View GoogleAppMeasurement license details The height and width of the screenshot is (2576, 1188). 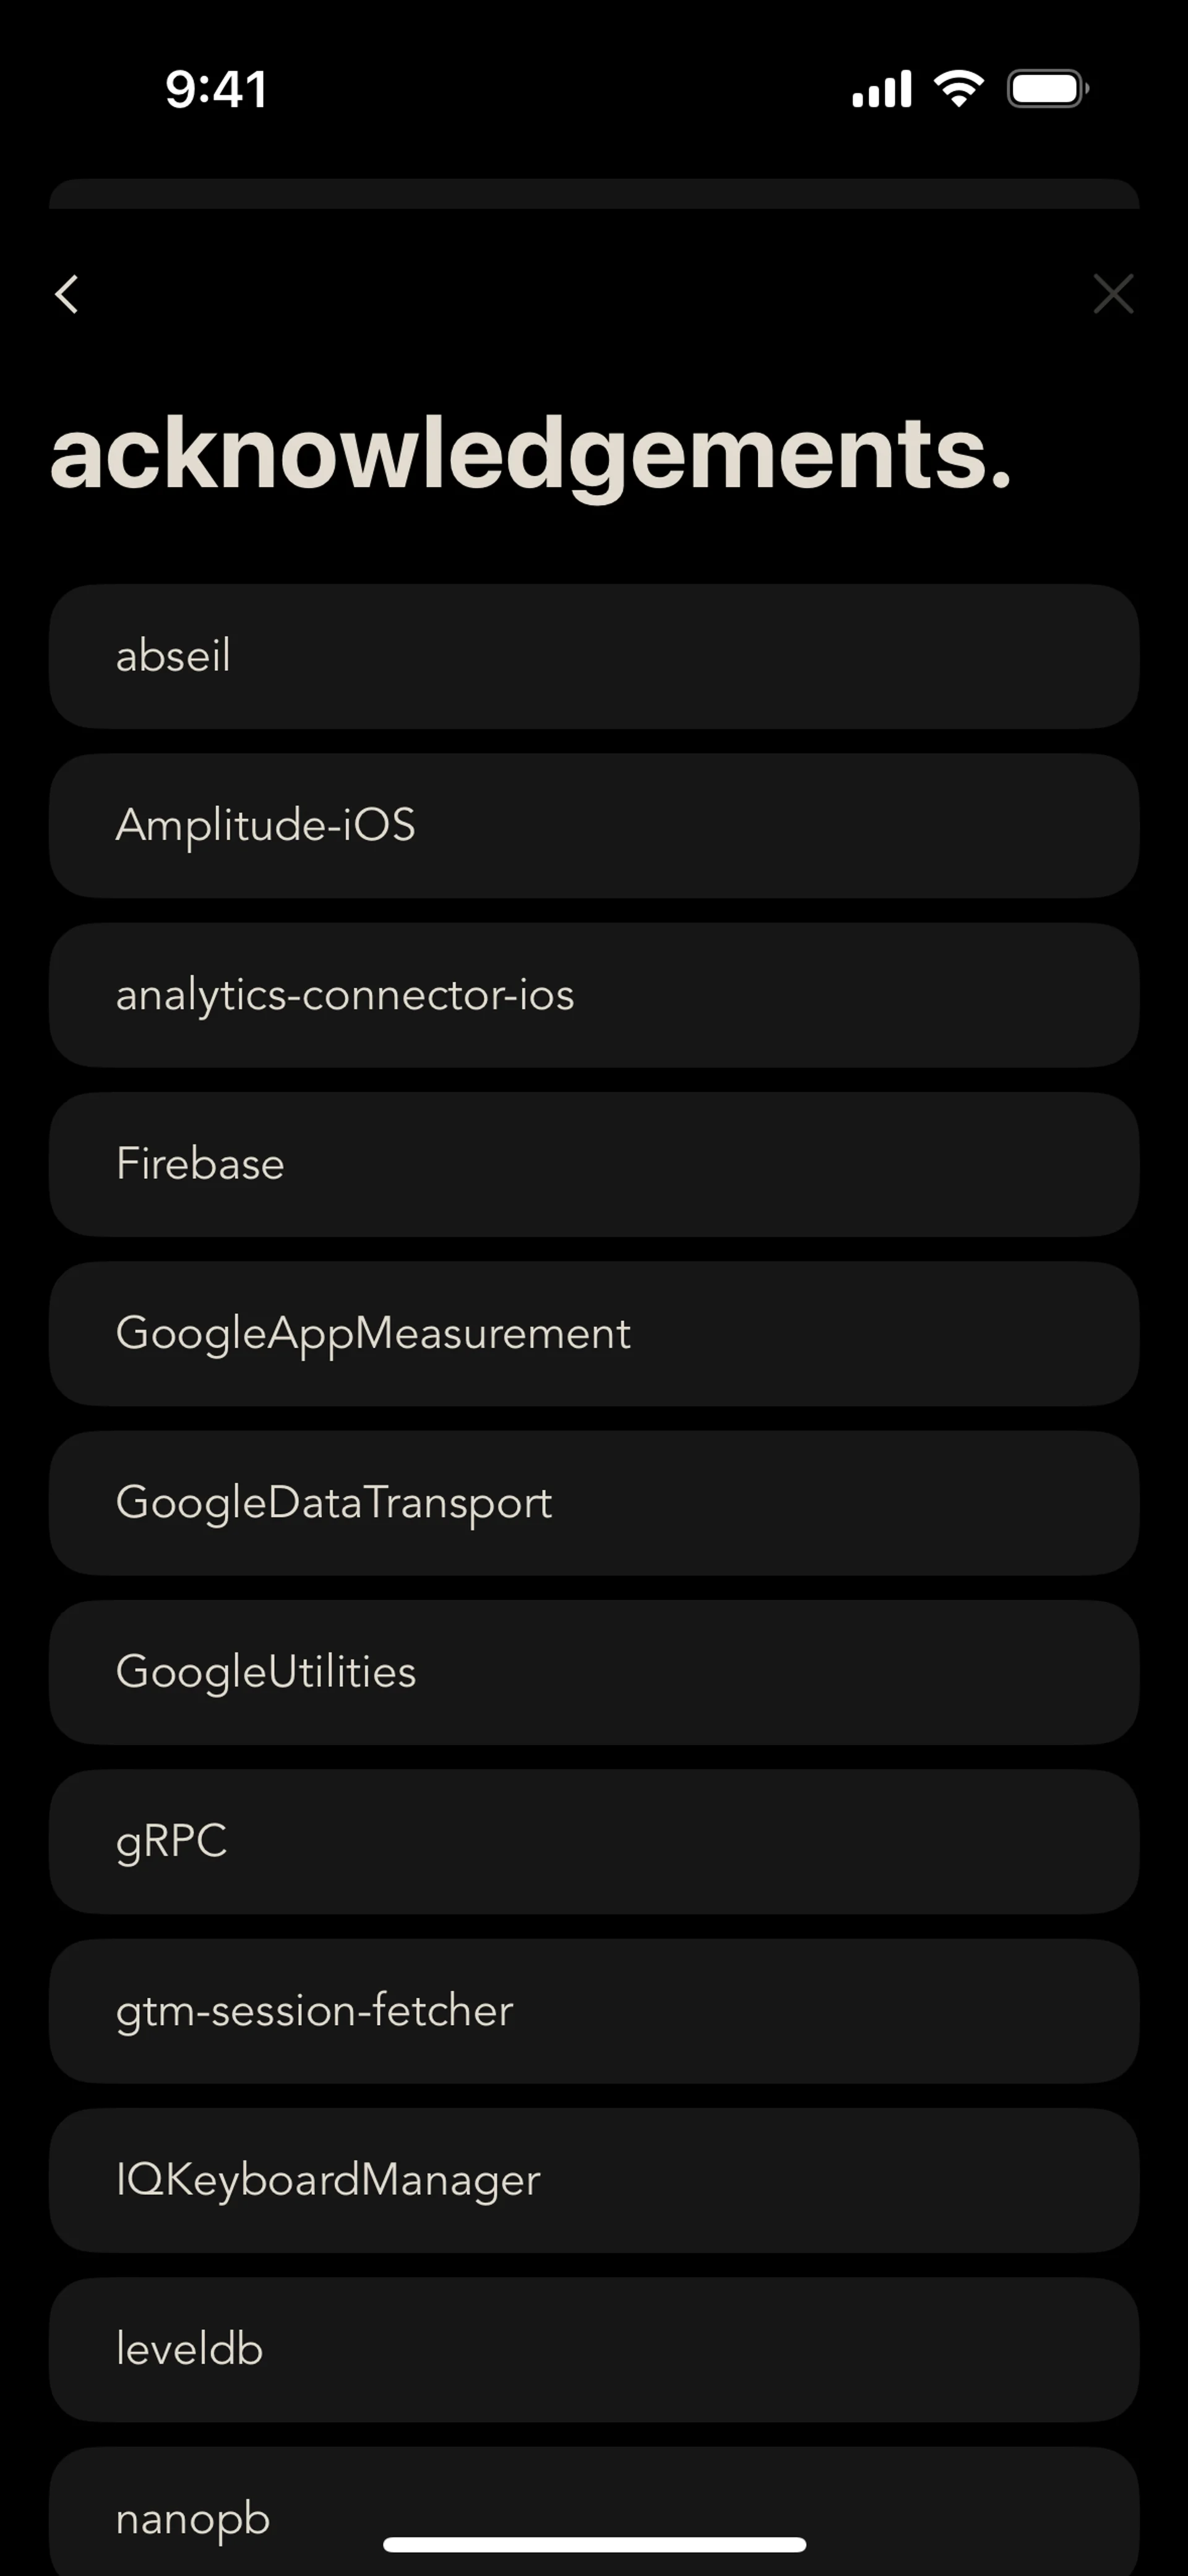(594, 1333)
